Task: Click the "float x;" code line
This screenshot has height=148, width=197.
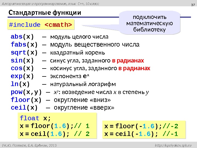Action: [x=35, y=118]
